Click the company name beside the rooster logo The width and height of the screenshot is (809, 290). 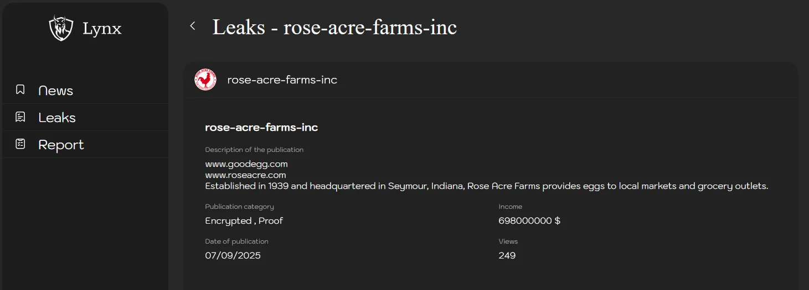point(282,80)
